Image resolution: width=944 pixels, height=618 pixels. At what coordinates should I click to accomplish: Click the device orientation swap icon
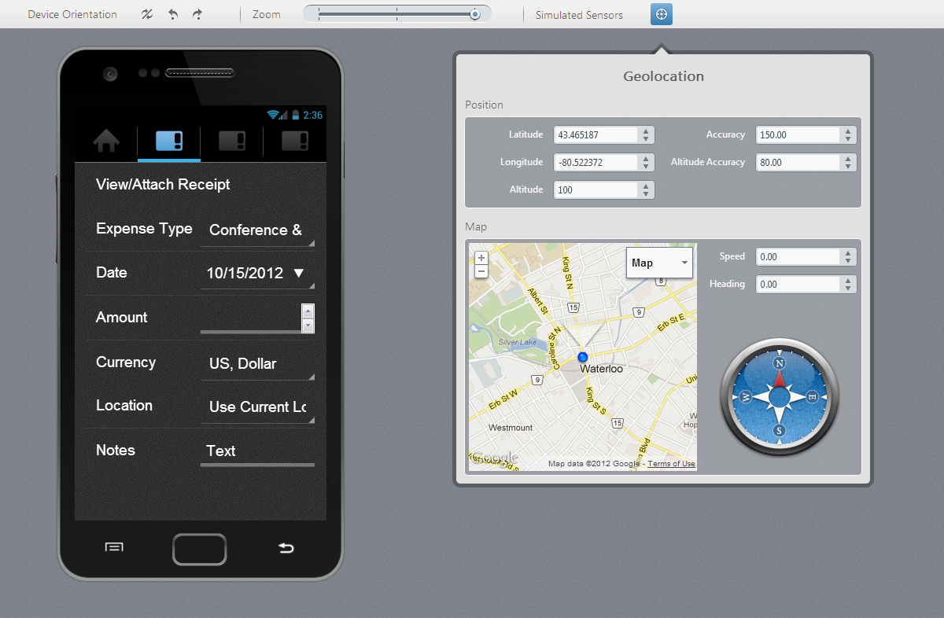(147, 14)
